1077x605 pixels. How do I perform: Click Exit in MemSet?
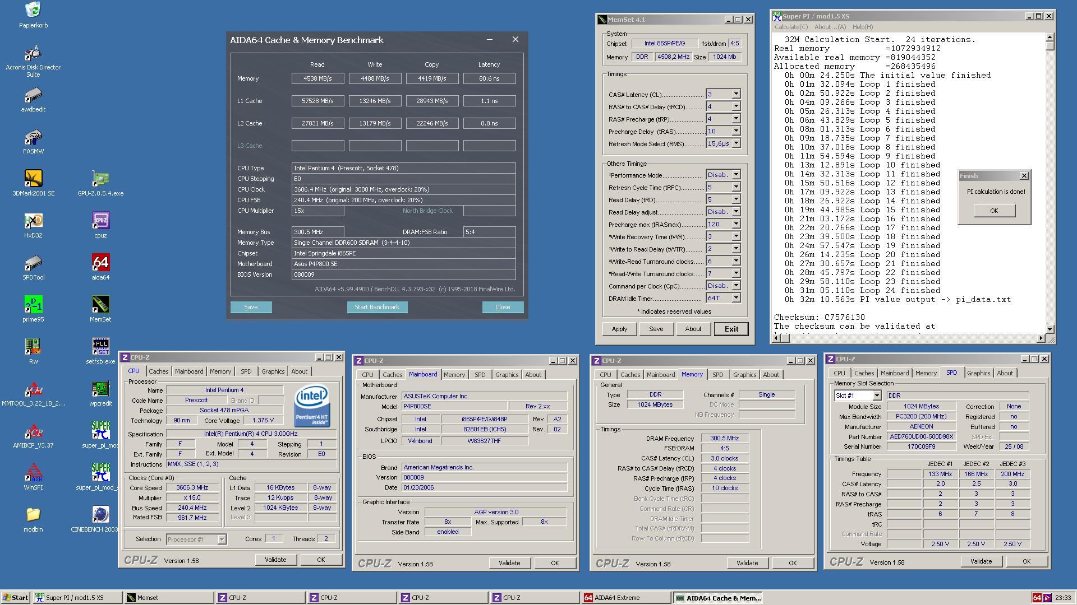pyautogui.click(x=731, y=329)
